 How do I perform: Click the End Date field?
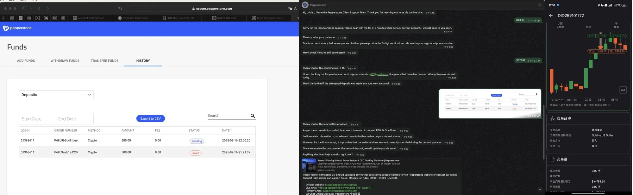(67, 119)
